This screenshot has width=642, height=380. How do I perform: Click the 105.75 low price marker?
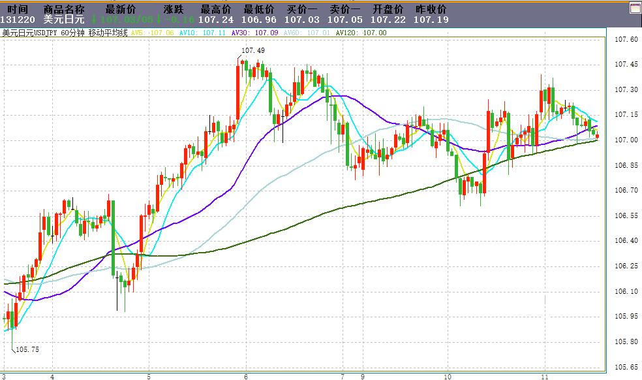(27, 349)
